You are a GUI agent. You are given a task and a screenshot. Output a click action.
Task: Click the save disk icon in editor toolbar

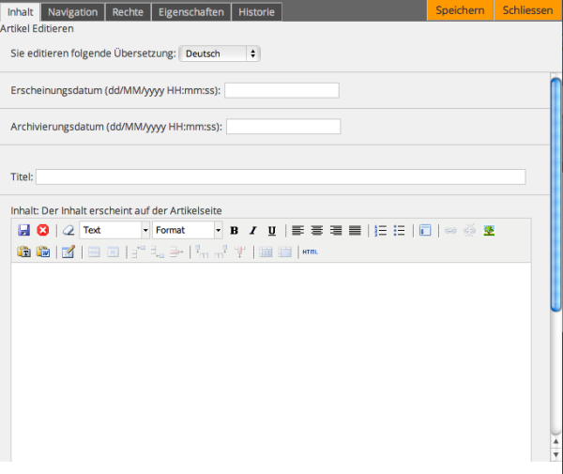[x=24, y=230]
